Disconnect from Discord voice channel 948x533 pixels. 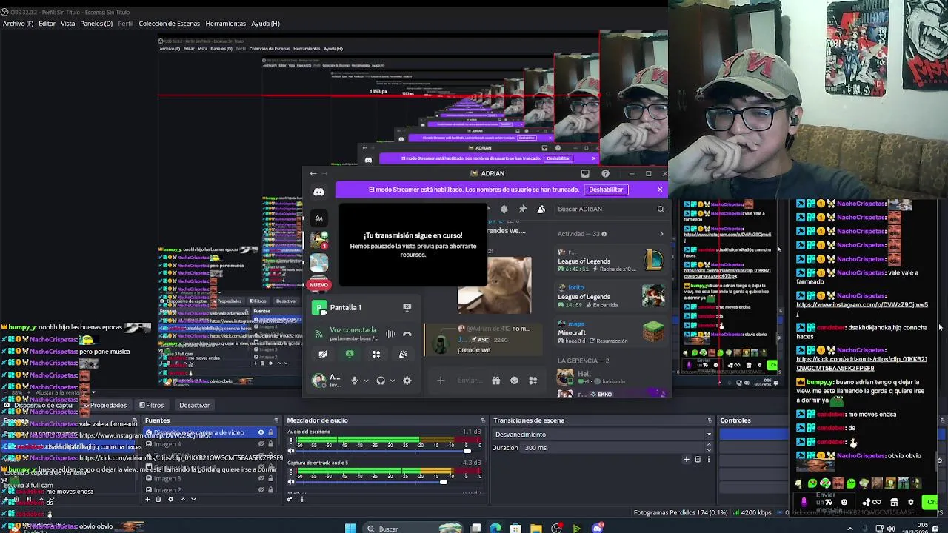[x=407, y=334]
